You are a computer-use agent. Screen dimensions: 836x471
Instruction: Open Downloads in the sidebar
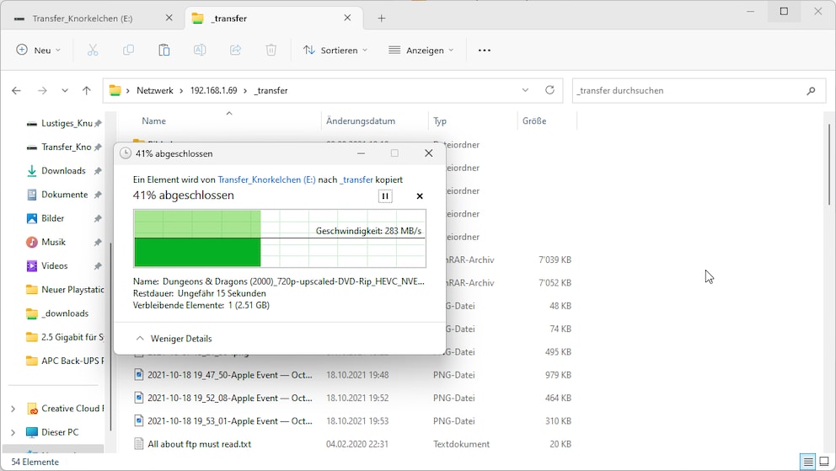[x=63, y=171]
